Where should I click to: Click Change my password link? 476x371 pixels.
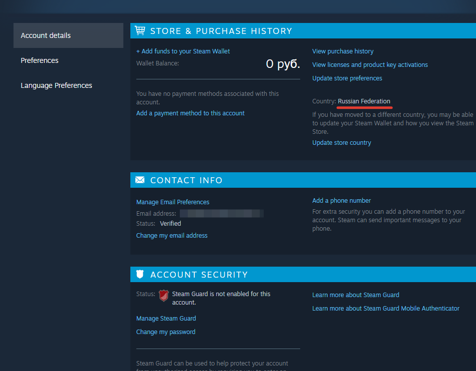click(x=166, y=332)
